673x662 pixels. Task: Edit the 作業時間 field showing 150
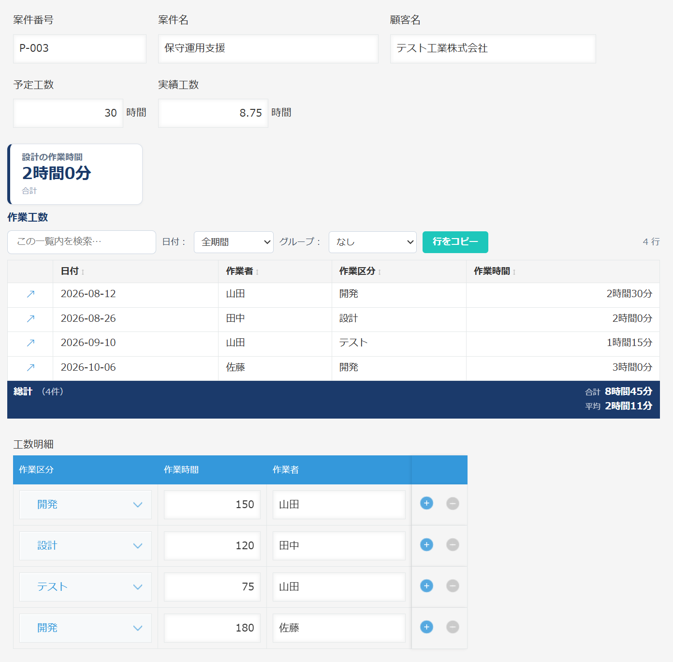tap(212, 505)
